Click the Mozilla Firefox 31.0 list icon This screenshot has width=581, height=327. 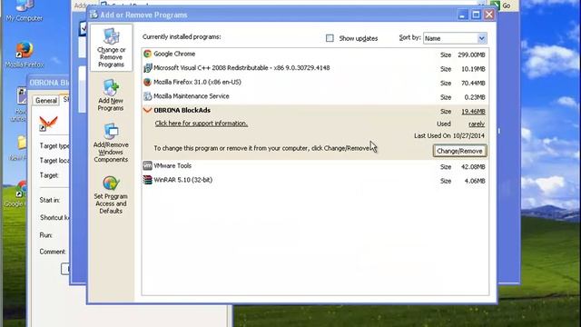click(x=147, y=82)
